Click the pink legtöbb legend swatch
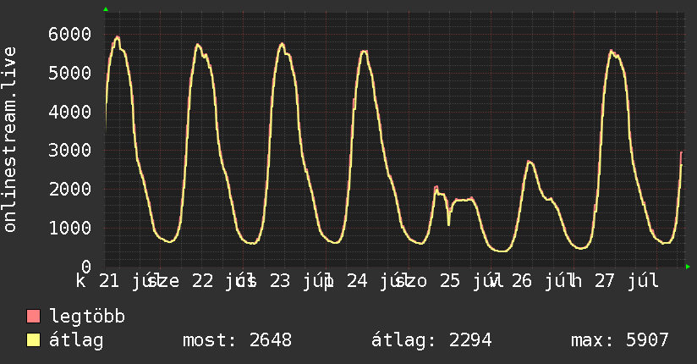Viewport: 697px width, 364px height. (33, 316)
